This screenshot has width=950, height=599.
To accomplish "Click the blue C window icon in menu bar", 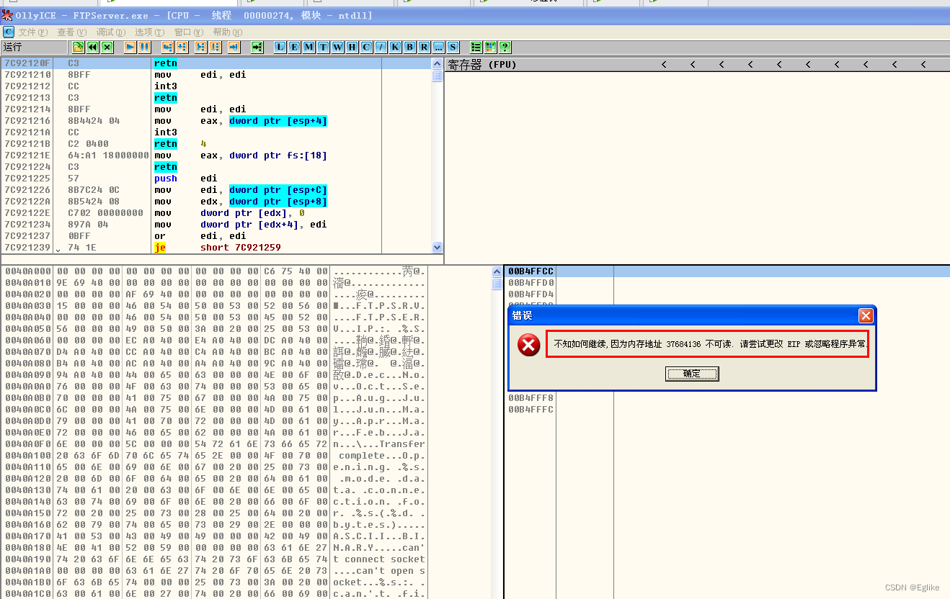I will [x=9, y=32].
